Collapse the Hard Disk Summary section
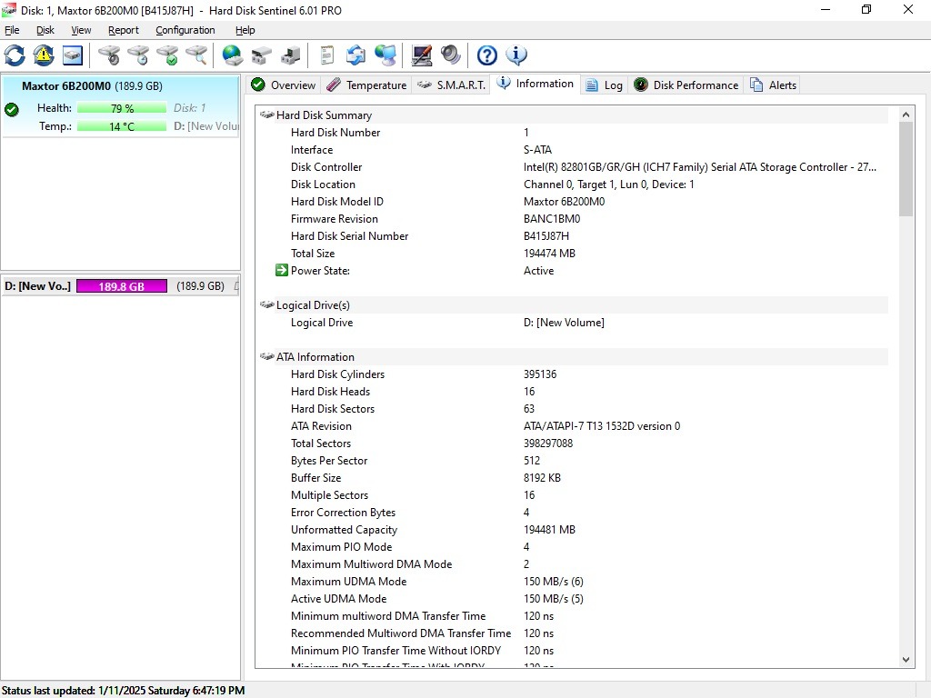The height and width of the screenshot is (698, 931). [267, 115]
